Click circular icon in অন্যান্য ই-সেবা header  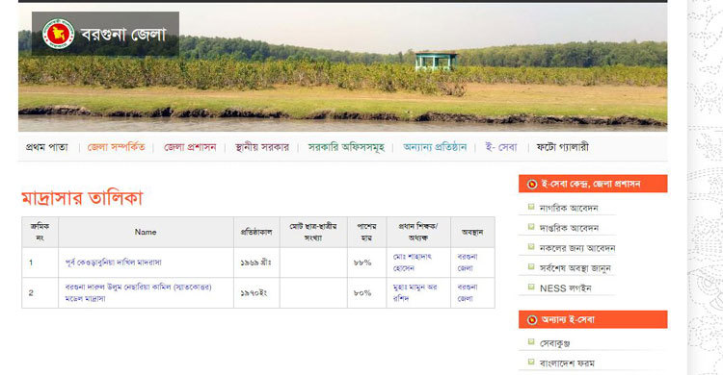click(x=532, y=320)
